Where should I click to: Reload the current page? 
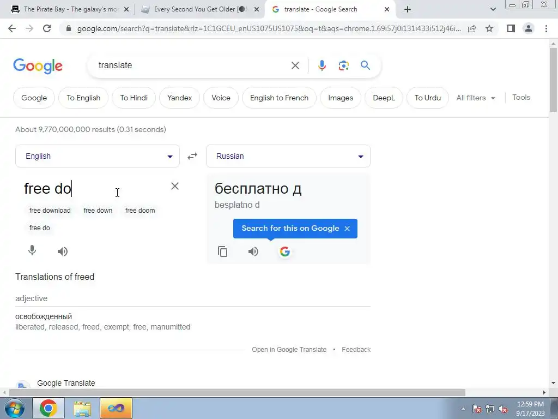click(x=47, y=28)
